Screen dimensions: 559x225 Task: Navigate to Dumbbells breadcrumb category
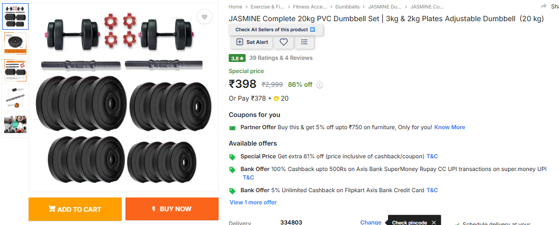click(x=347, y=7)
